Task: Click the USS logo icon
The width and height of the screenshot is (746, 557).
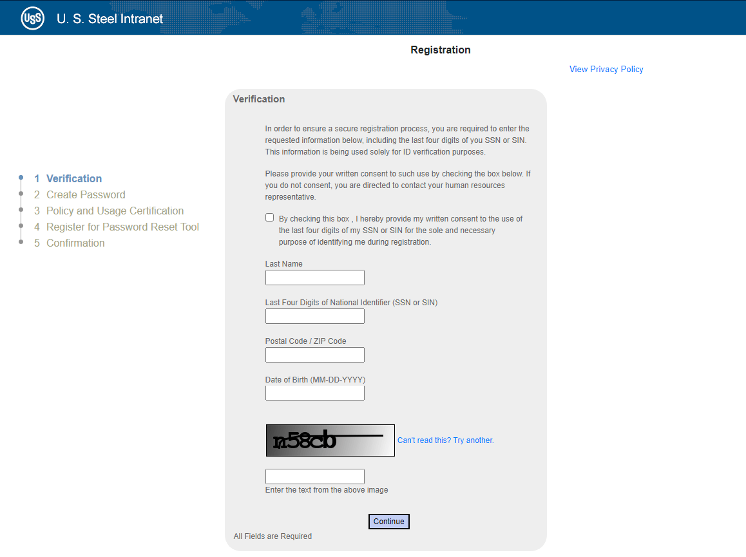Action: [32, 19]
